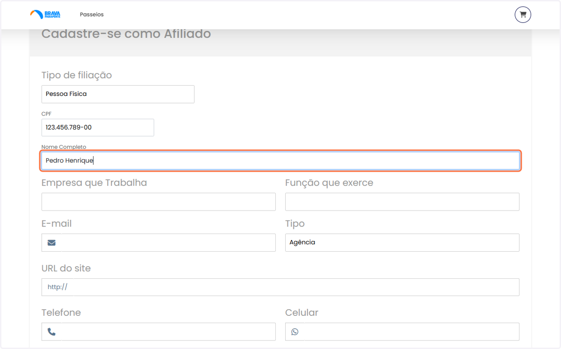Screen dimensions: 561x349
Task: Click the envelope icon in E-mail field
Action: point(51,242)
